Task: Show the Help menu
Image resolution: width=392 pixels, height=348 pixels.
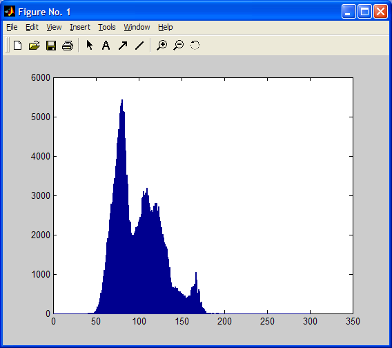Action: click(x=165, y=27)
